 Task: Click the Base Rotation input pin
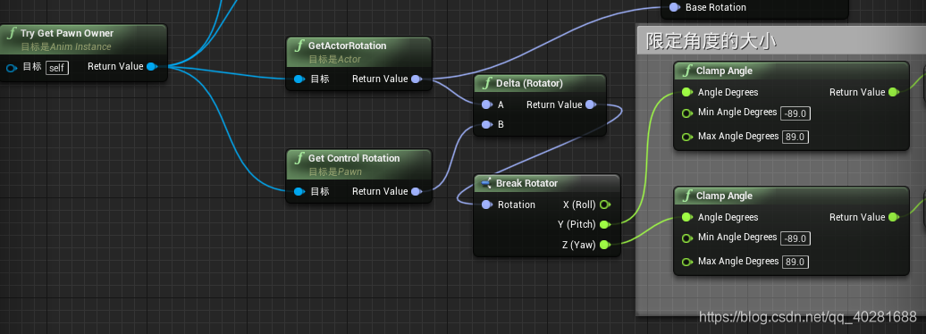[674, 7]
